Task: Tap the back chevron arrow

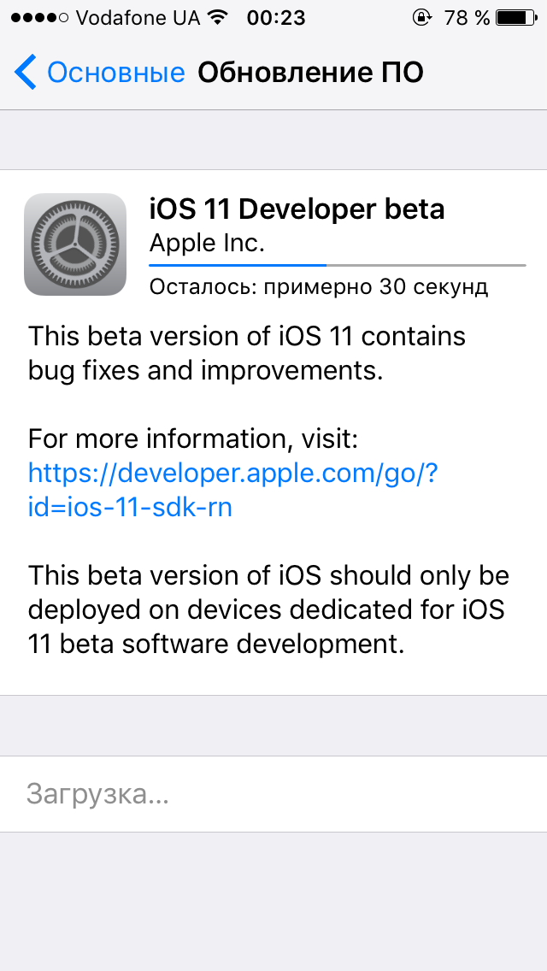Action: pos(26,73)
